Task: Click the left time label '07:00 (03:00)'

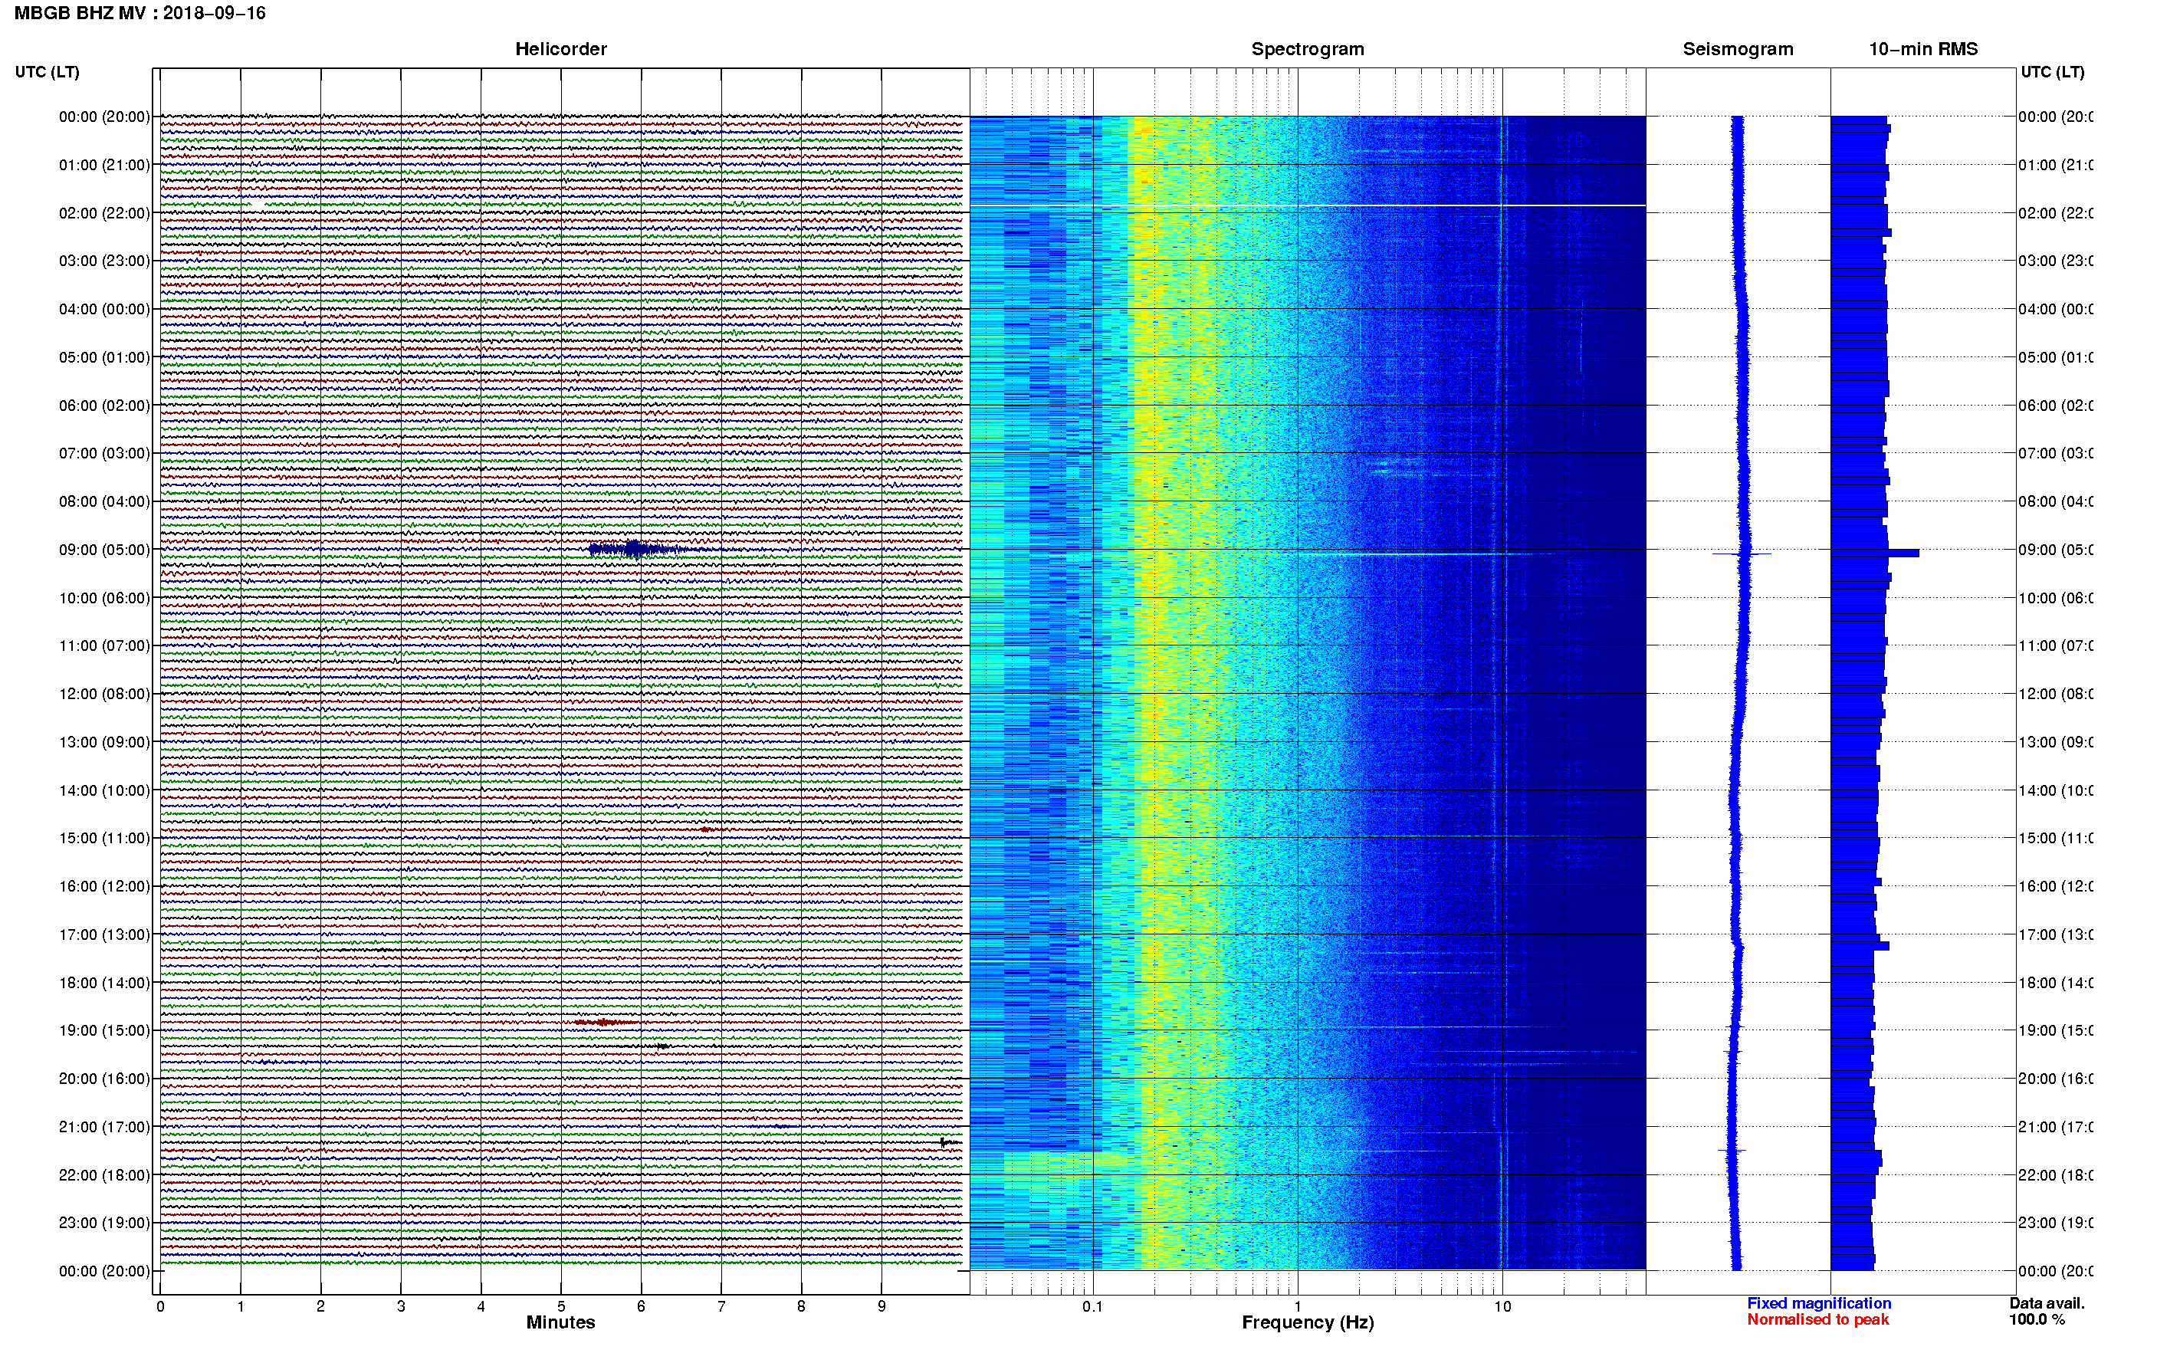Action: pos(104,452)
